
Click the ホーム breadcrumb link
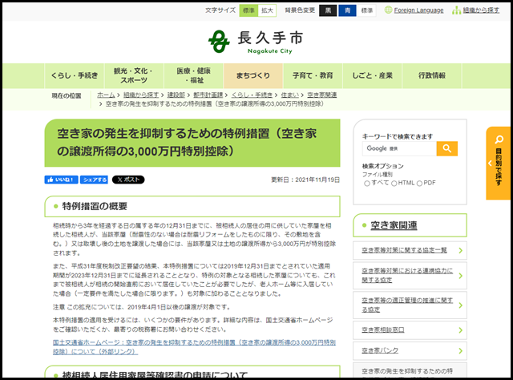coord(106,95)
